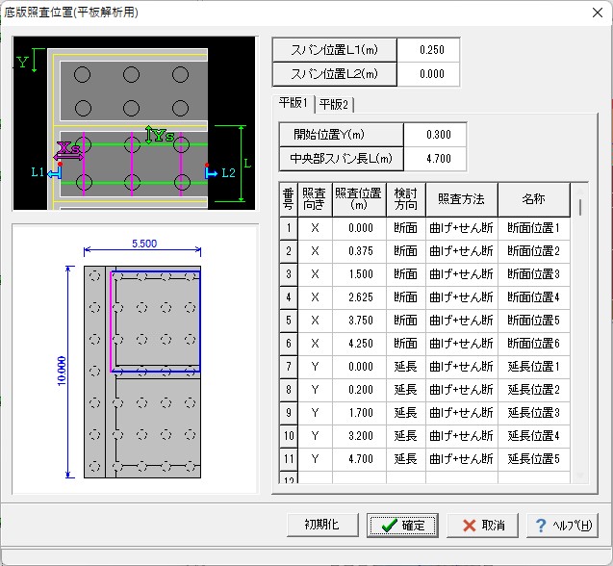
Task: Switch to the 平版2 tab
Action: tap(334, 104)
